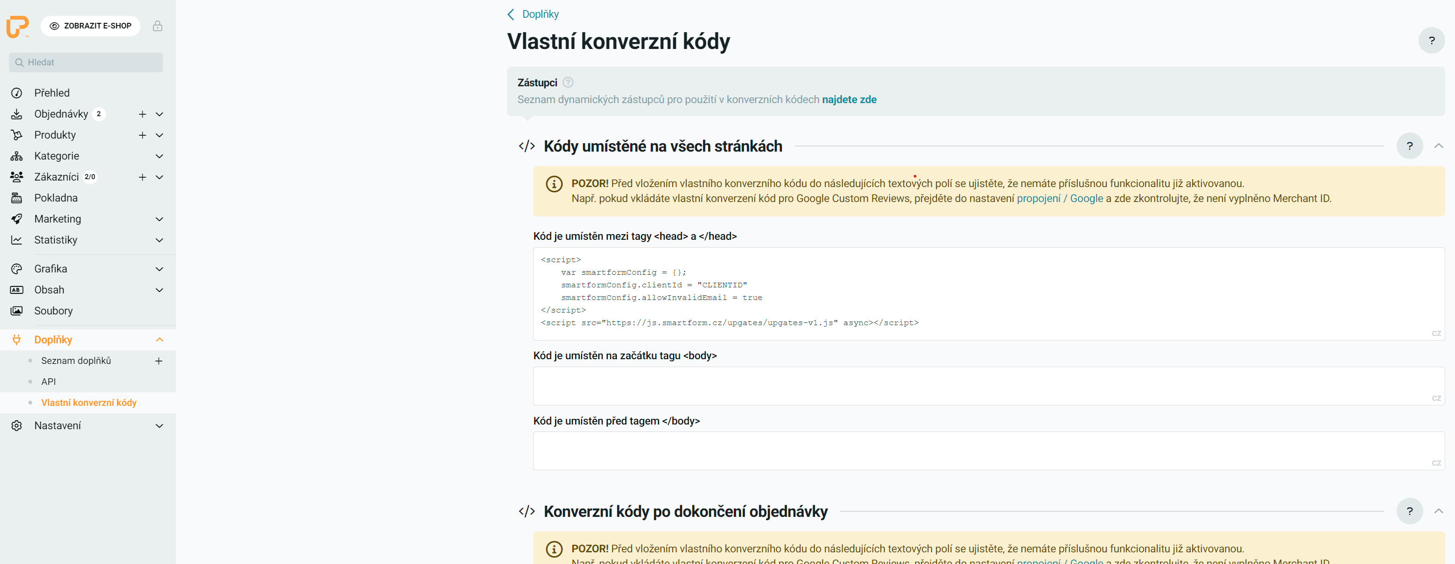
Task: Click the Shoptet logo icon
Action: [17, 27]
